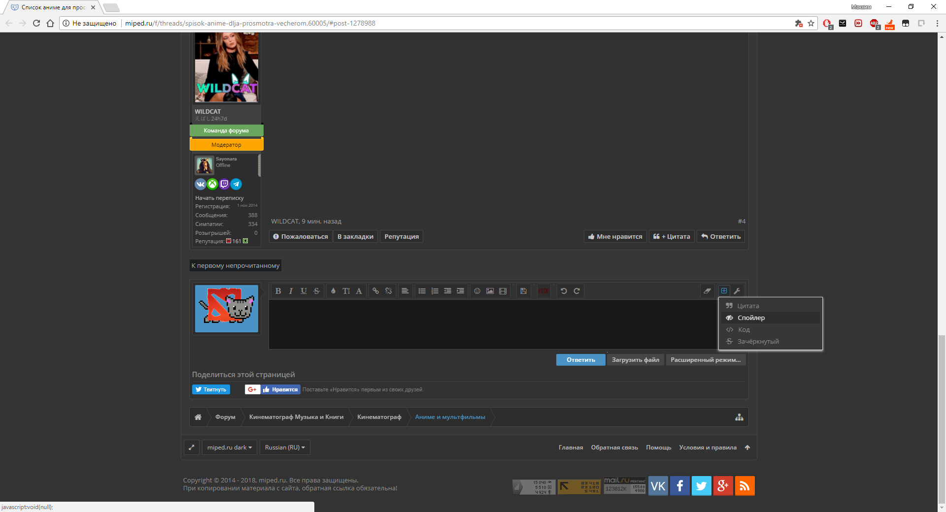This screenshot has width=946, height=512.
Task: Click the WILDCAT avatar image
Action: click(227, 67)
